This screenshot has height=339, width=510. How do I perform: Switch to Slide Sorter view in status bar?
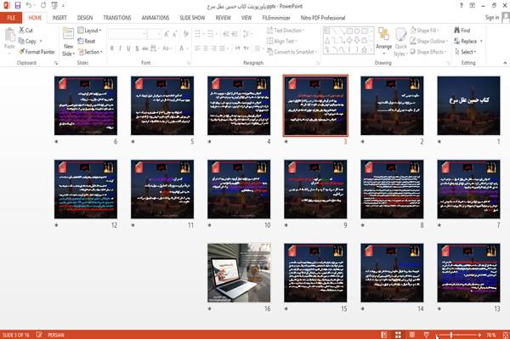click(398, 335)
